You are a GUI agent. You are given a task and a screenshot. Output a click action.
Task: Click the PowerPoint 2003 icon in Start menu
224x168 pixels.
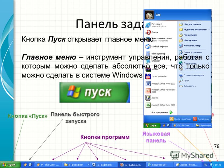point(148,91)
